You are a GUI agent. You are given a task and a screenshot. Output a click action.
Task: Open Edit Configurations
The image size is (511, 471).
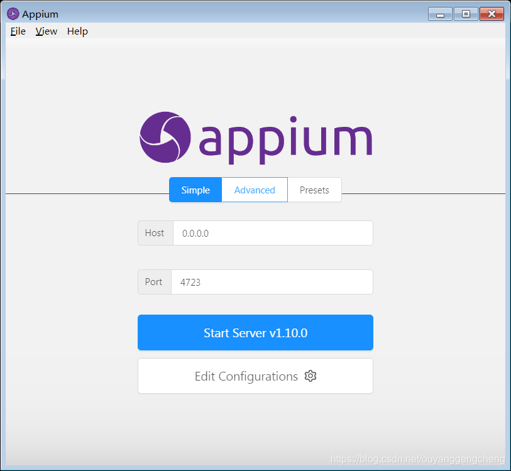(x=255, y=376)
